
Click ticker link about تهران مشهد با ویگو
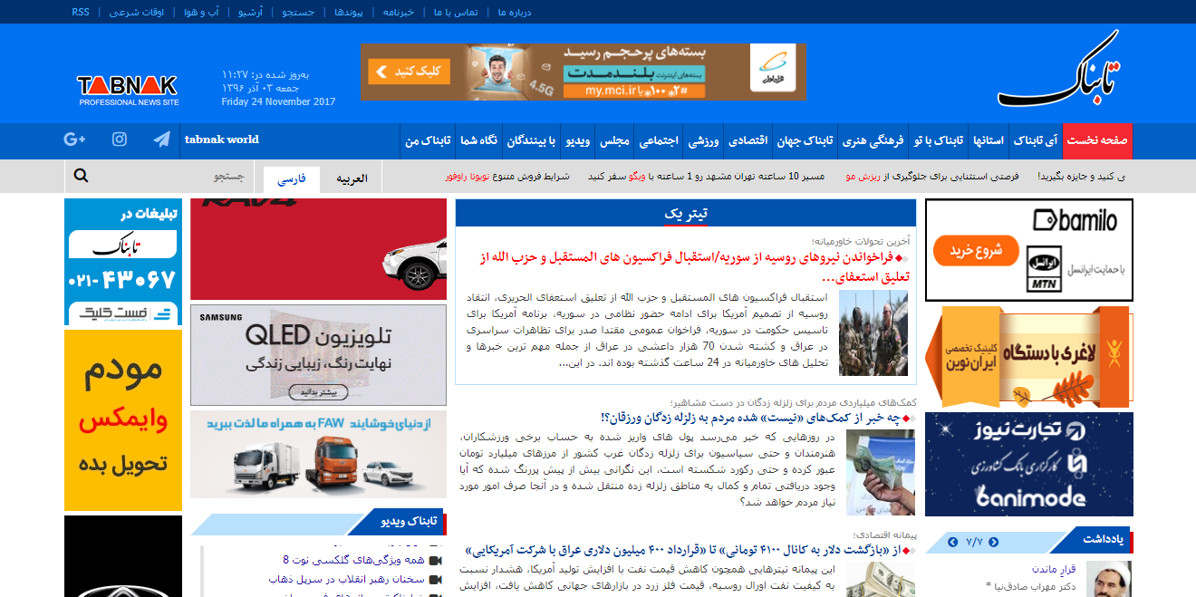(707, 176)
